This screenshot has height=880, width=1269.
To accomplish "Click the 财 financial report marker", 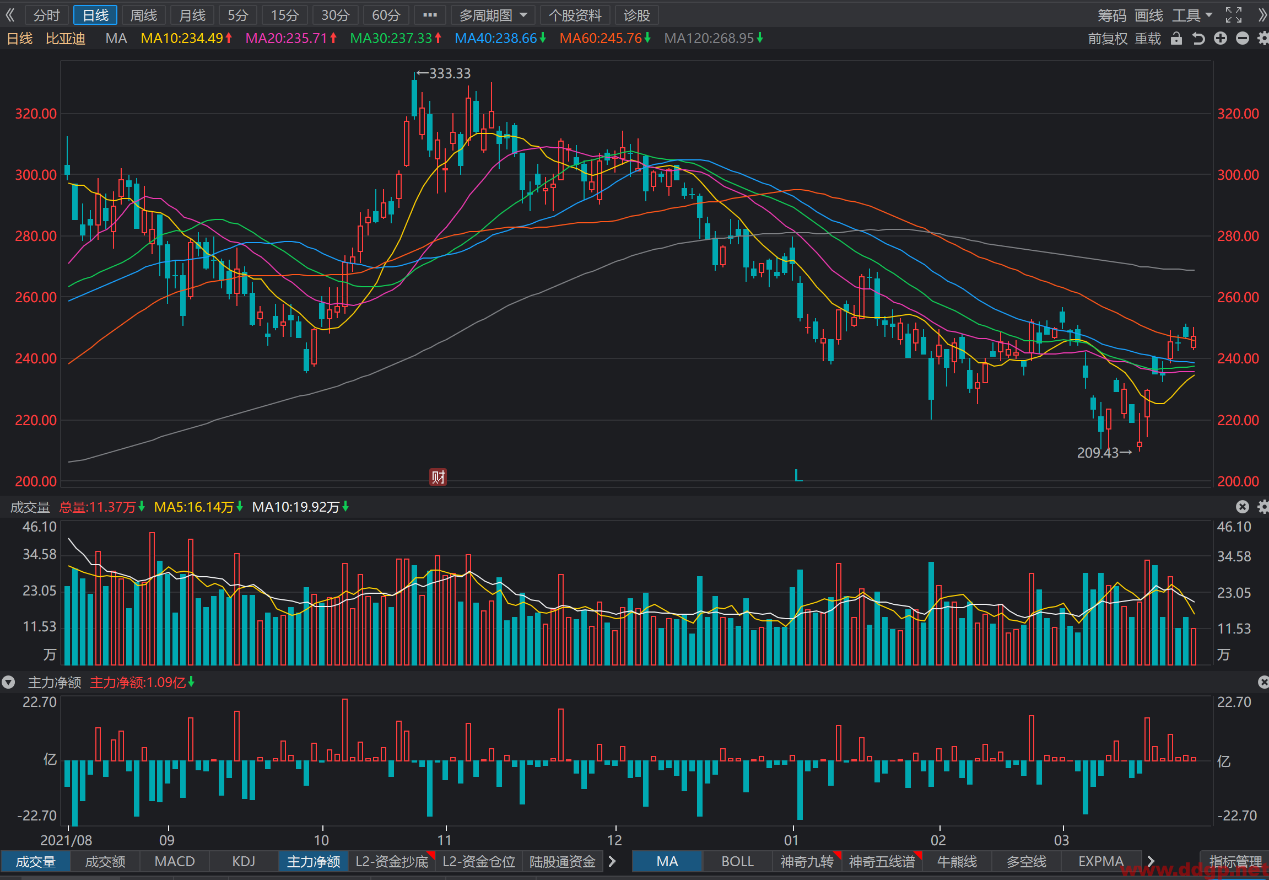I will coord(438,477).
